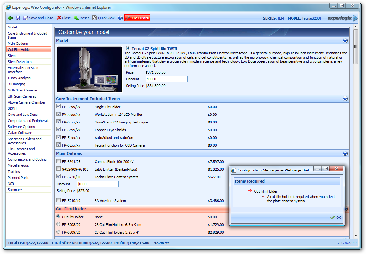Go to Multi Scan Cameras sidebar link
The height and width of the screenshot is (254, 366).
(x=23, y=90)
